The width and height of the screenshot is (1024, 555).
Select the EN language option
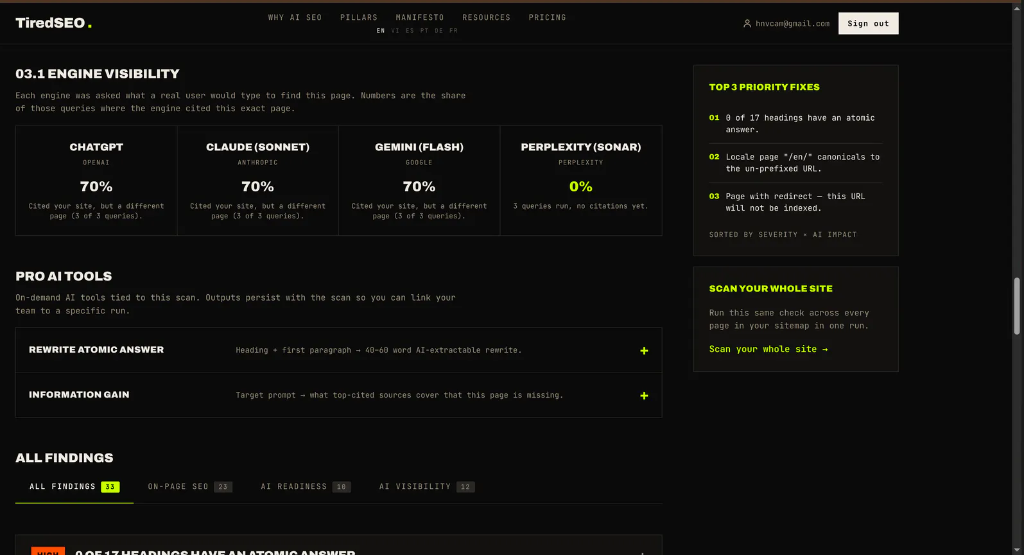(x=381, y=31)
